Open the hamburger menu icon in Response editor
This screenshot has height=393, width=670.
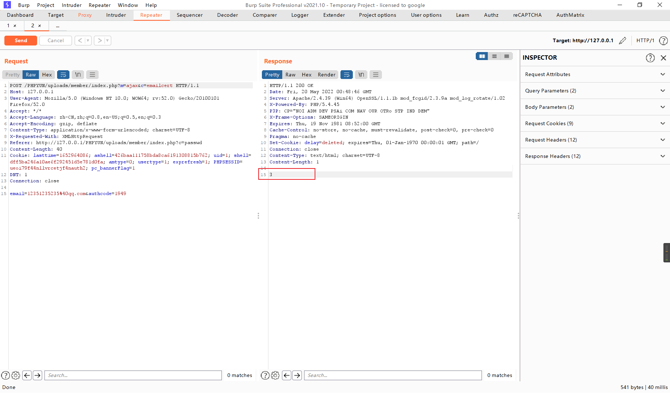(x=375, y=75)
